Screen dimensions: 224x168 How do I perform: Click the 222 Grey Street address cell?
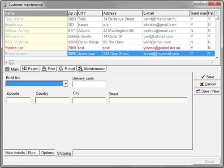click(x=123, y=54)
